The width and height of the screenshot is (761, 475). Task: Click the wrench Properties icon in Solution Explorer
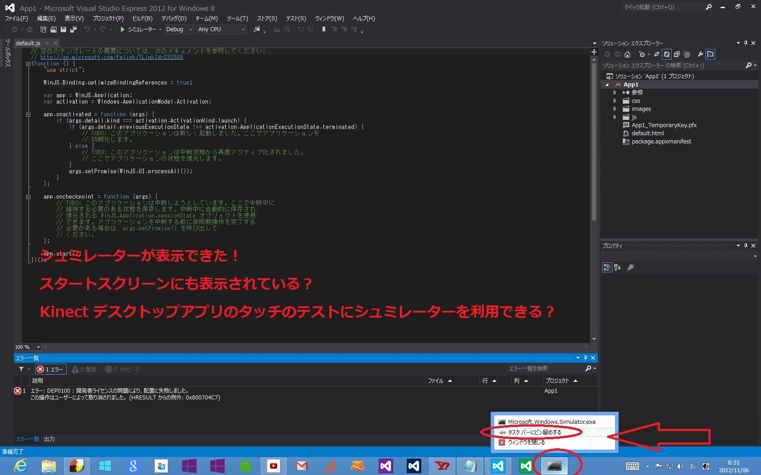[700, 54]
